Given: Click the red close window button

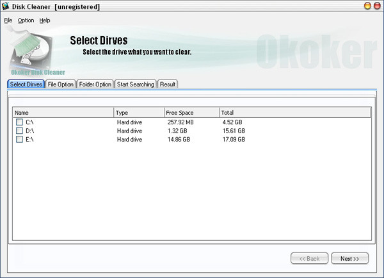Looking at the screenshot, I should point(378,6).
